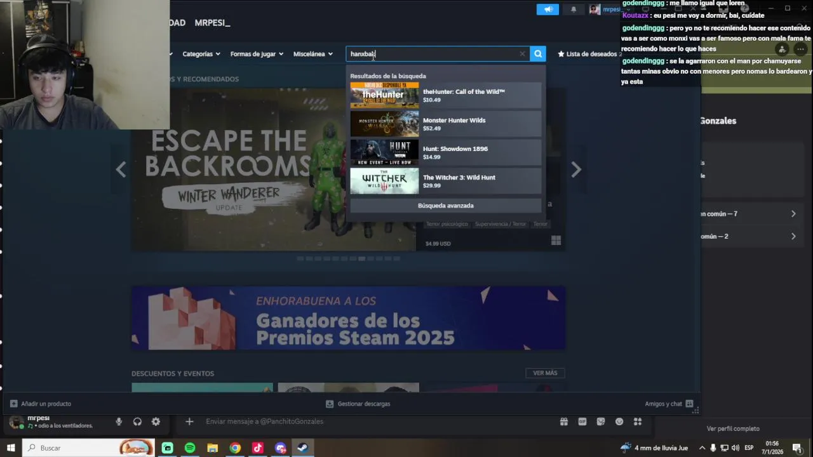This screenshot has height=457, width=813.
Task: Click the taskbar clock showing 01:56
Action: point(772,447)
